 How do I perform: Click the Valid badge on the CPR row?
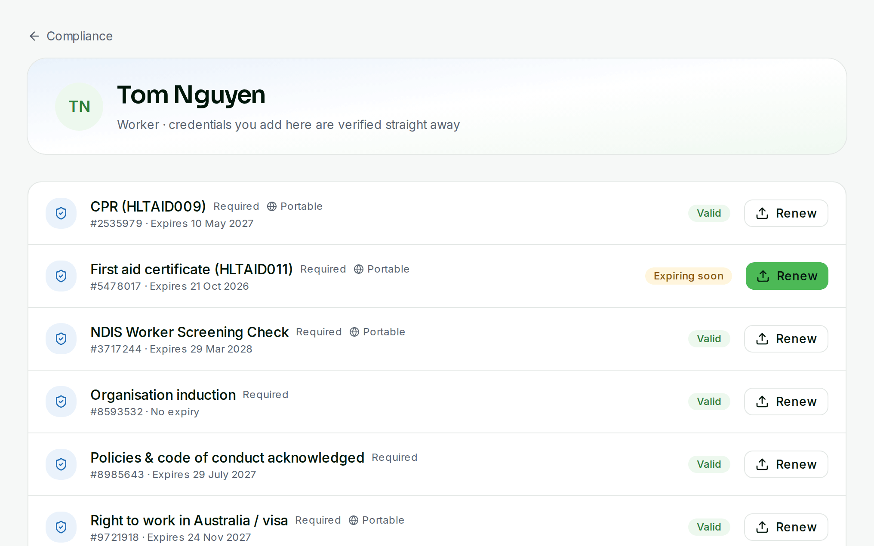coord(709,213)
